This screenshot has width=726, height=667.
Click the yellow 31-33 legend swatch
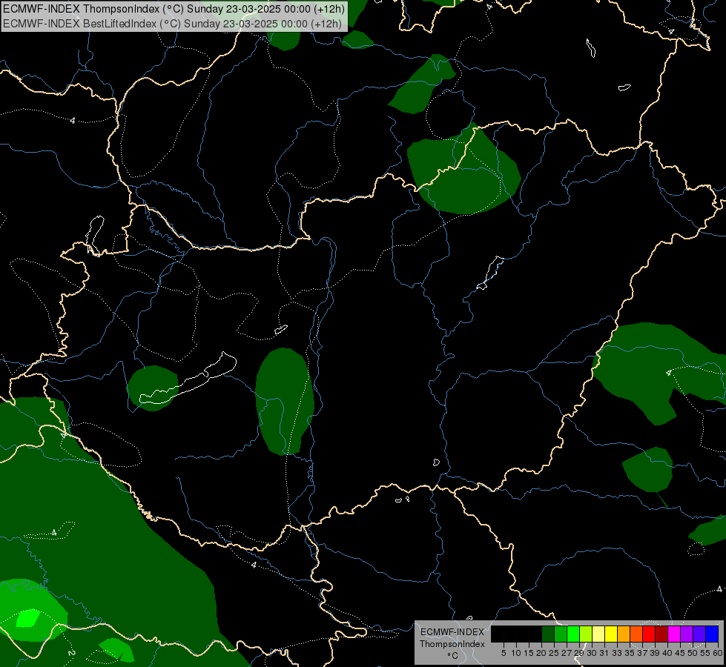click(611, 634)
